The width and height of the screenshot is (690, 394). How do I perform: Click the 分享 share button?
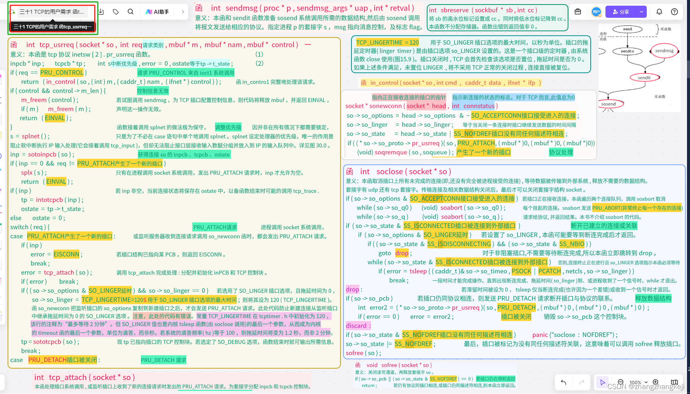point(621,12)
